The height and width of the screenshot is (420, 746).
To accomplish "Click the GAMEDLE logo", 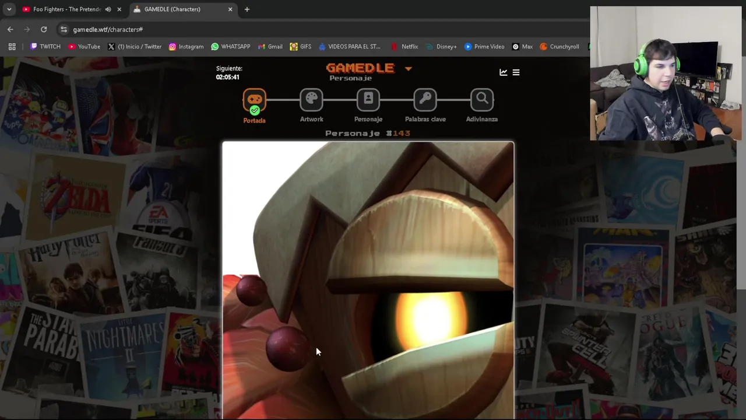I will click(x=360, y=68).
